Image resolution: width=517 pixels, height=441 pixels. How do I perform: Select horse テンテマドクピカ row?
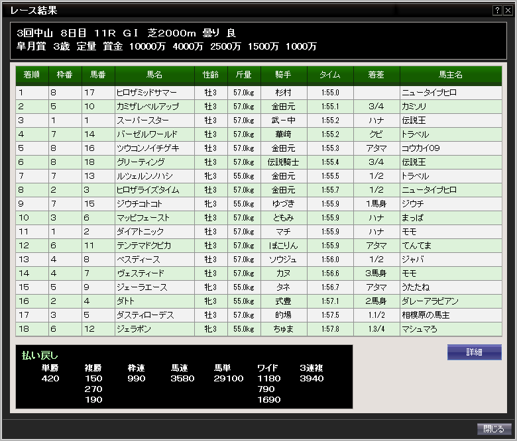pos(258,246)
